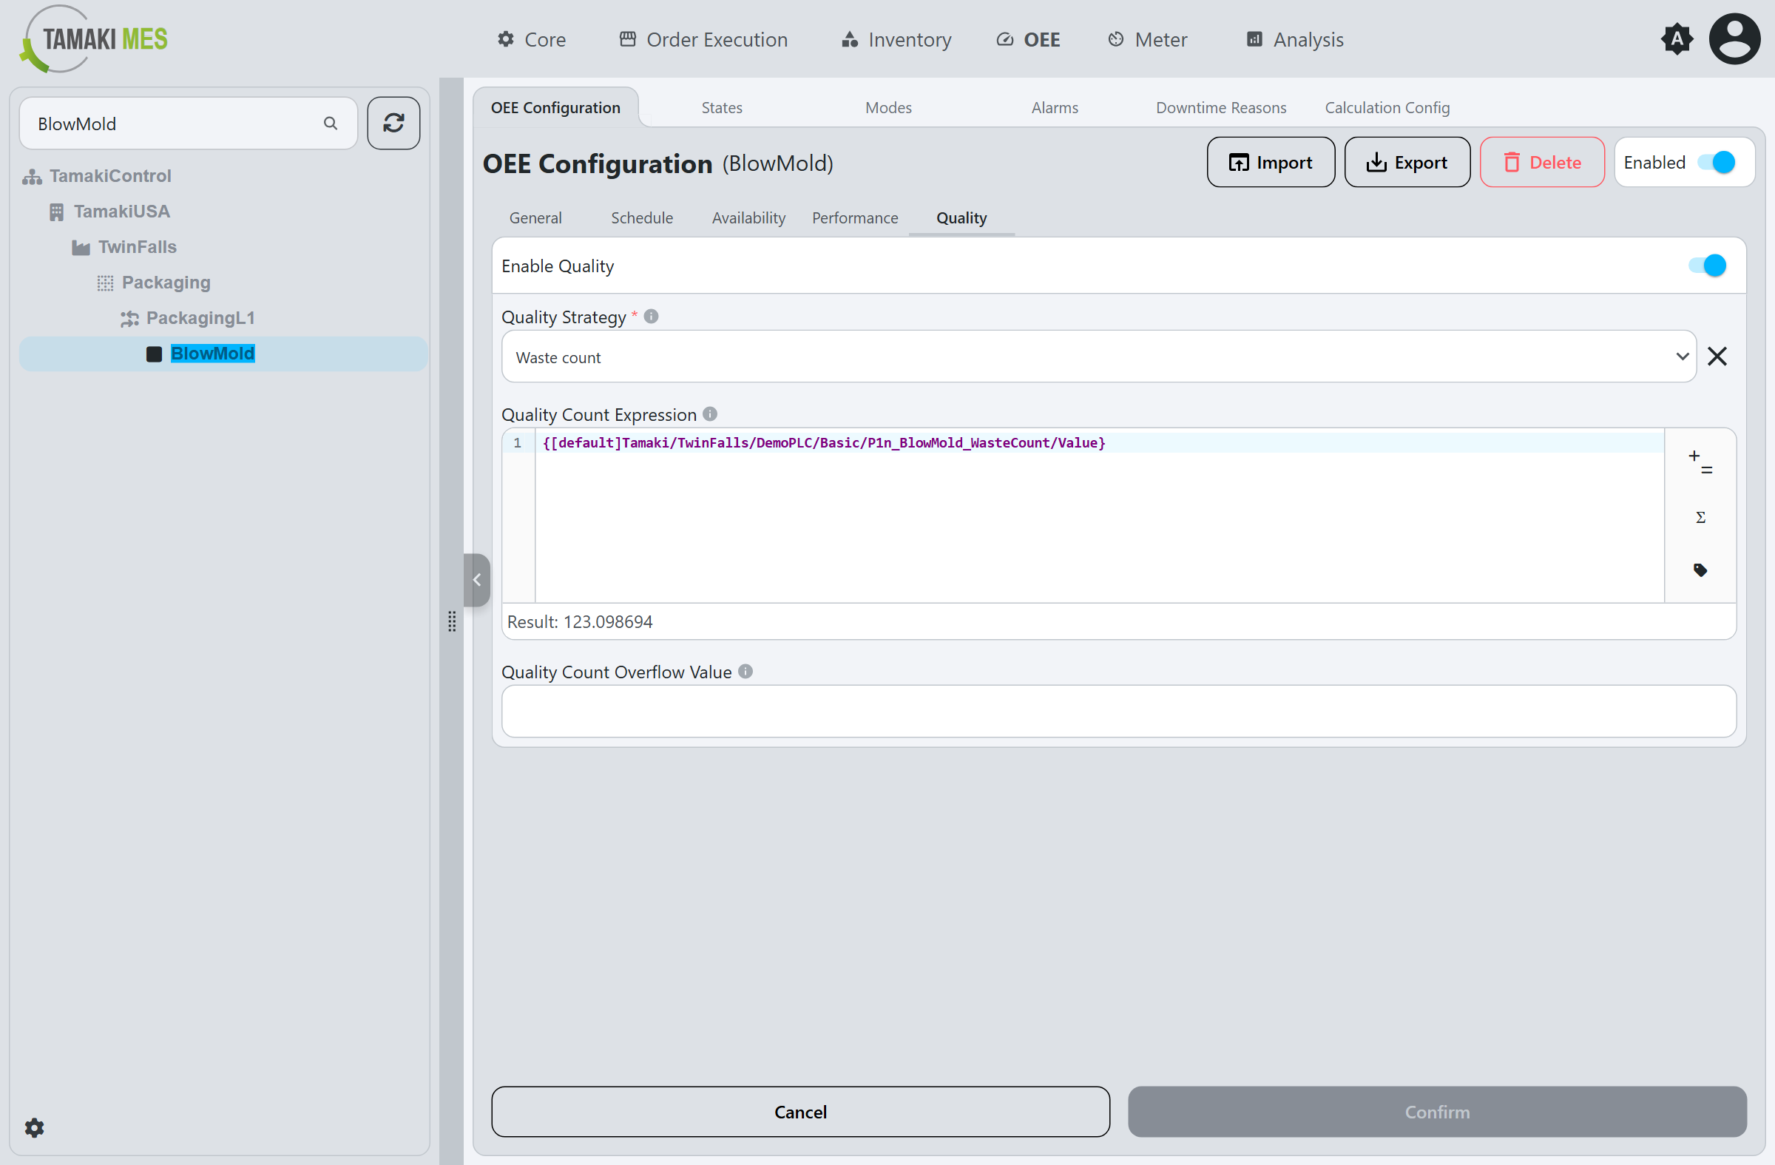Click the Tamaki MES logo
The image size is (1775, 1165).
coord(95,38)
